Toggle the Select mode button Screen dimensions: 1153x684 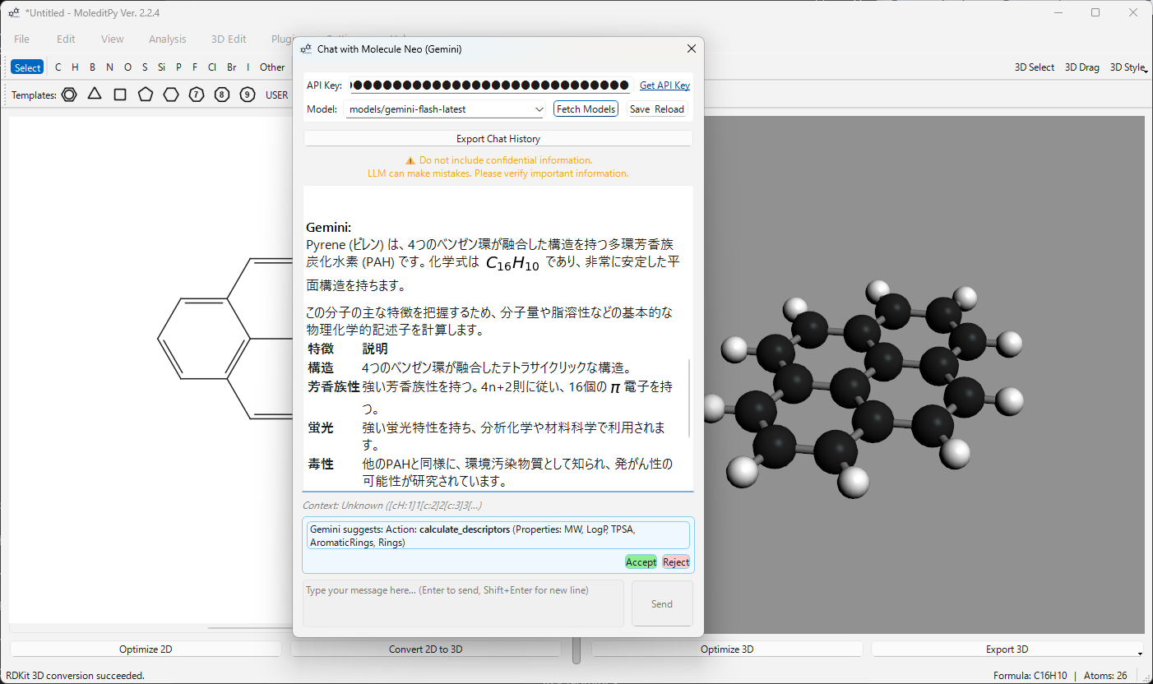[x=27, y=67]
